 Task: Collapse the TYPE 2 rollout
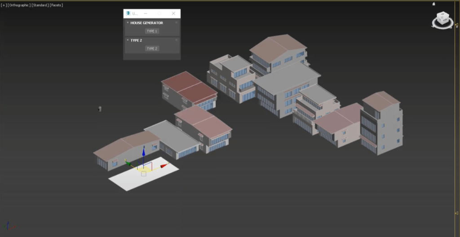click(128, 40)
